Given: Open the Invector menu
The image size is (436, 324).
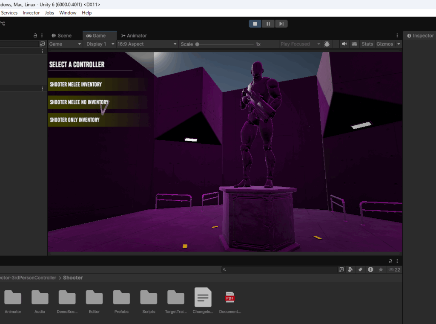Looking at the screenshot, I should [x=31, y=13].
